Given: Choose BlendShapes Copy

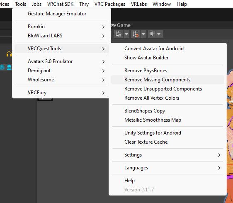Looking at the screenshot, I should (x=167, y=111).
